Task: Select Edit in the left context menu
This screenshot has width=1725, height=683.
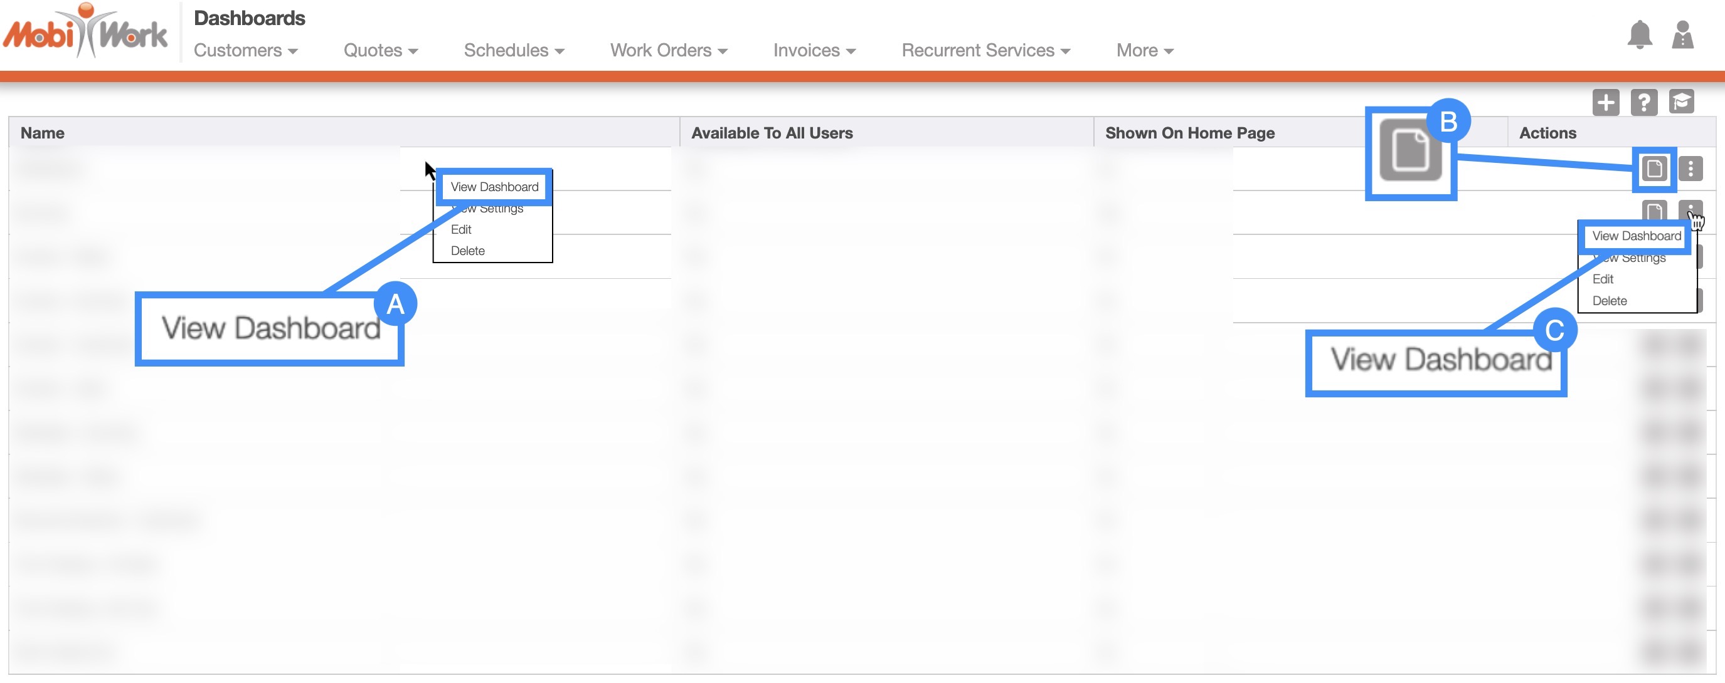Action: click(460, 229)
